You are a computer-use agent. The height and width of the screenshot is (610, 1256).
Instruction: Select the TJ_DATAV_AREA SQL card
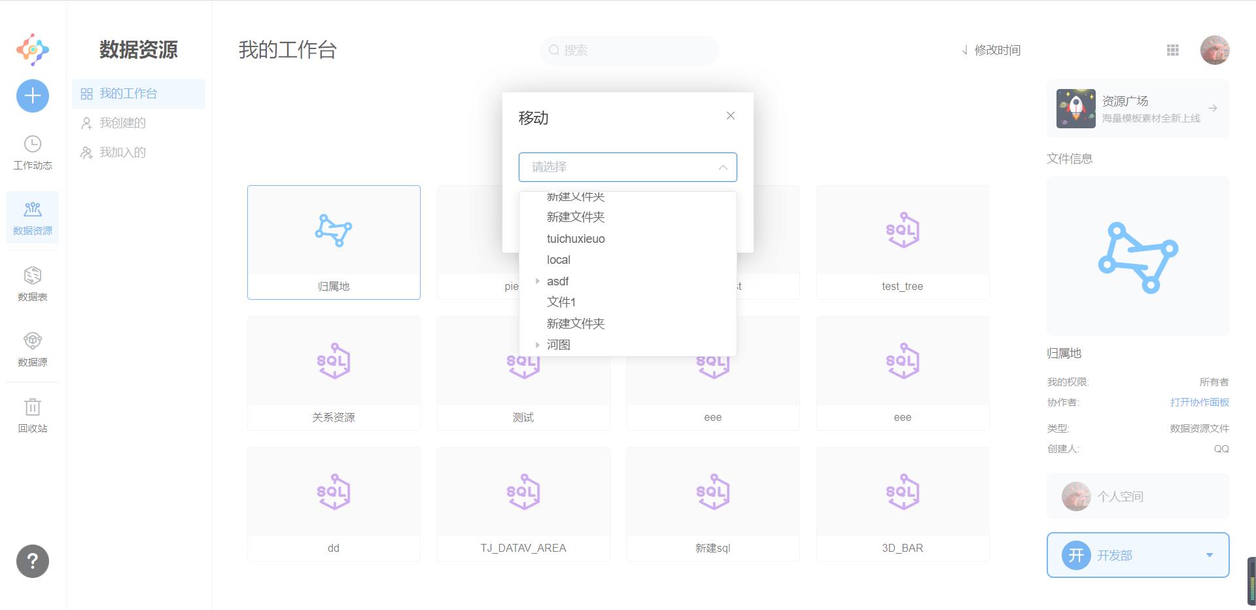pos(523,504)
